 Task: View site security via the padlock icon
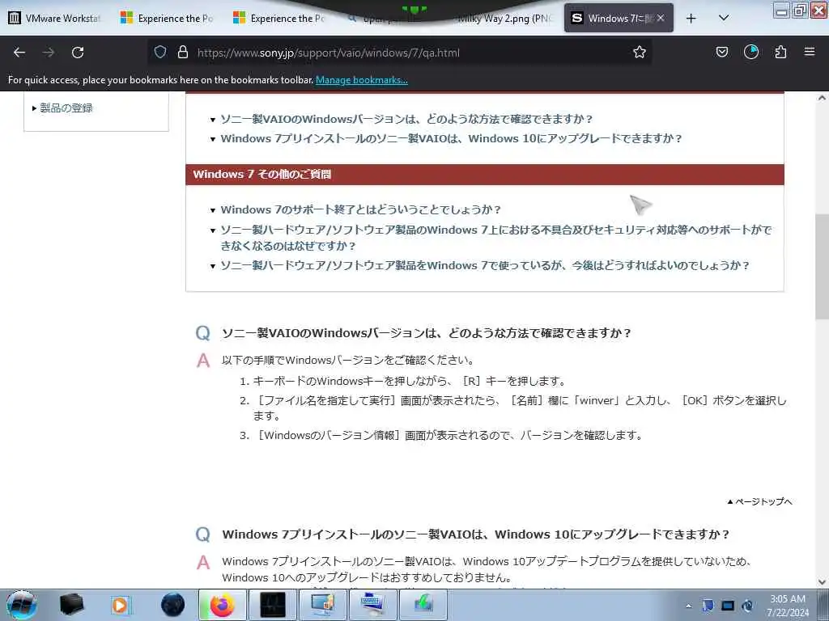tap(183, 52)
